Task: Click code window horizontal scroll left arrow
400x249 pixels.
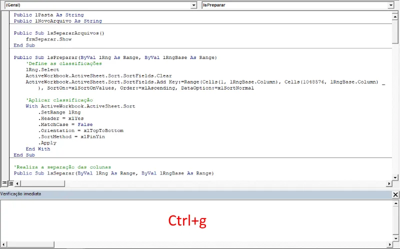Action: 17,183
